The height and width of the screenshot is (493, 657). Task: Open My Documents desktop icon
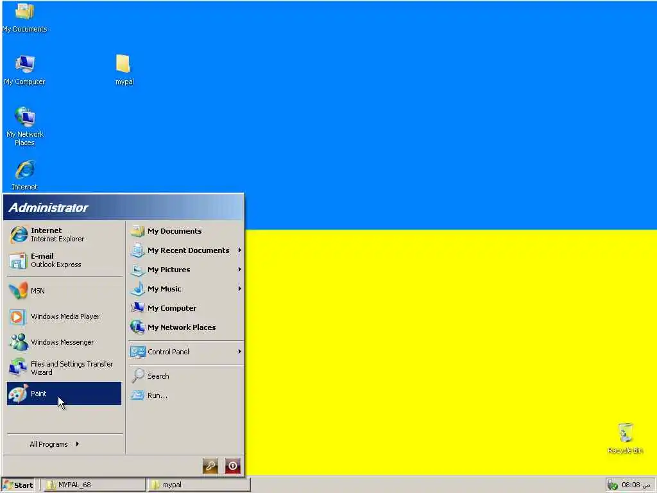(25, 17)
